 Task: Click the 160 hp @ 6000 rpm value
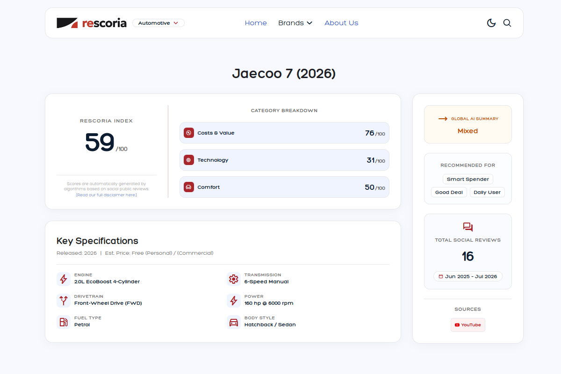[269, 303]
